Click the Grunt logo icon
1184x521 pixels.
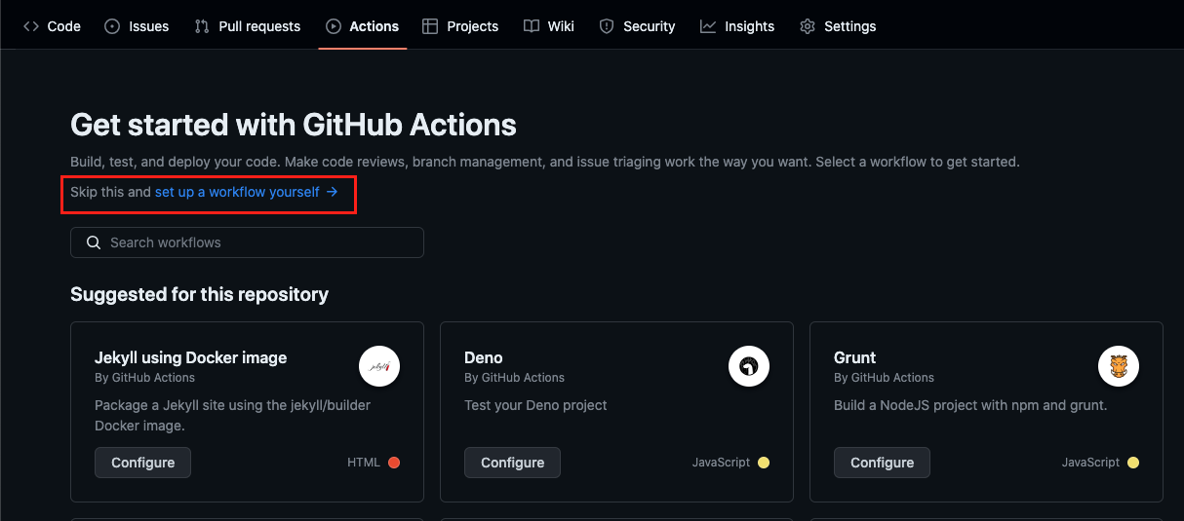[x=1119, y=366]
